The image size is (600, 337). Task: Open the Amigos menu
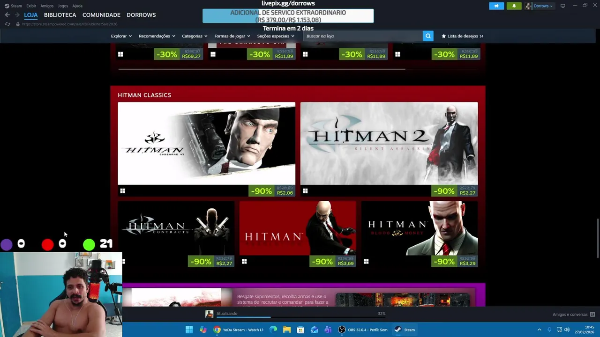[47, 6]
